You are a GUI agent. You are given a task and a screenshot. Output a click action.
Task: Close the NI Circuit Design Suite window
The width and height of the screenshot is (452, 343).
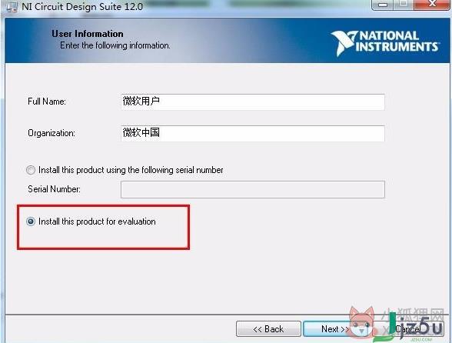pyautogui.click(x=432, y=4)
